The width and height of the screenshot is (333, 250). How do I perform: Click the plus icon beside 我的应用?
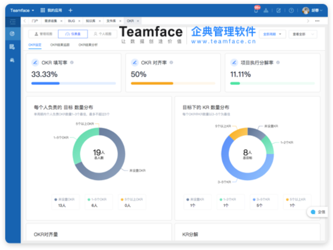(70, 10)
